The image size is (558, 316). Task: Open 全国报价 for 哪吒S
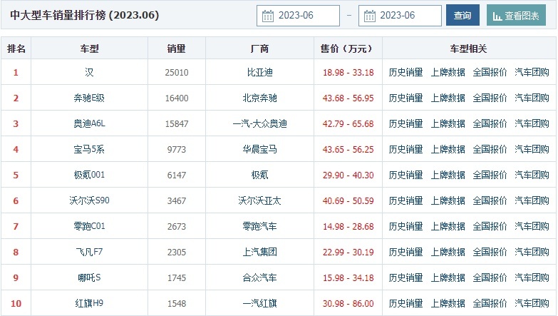tap(490, 277)
